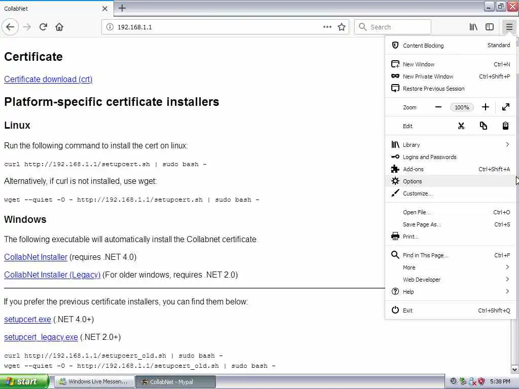Screen dimensions: 519x389
Task: Close the CollabNet tab
Action: click(104, 9)
